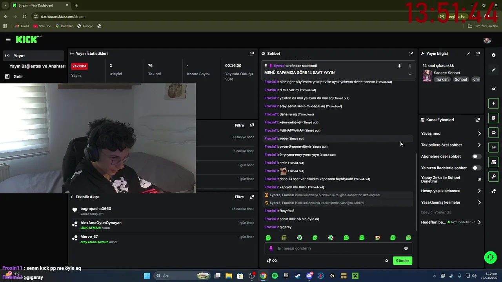The image size is (502, 282).
Task: Click the Kick logo in the header
Action: click(29, 39)
